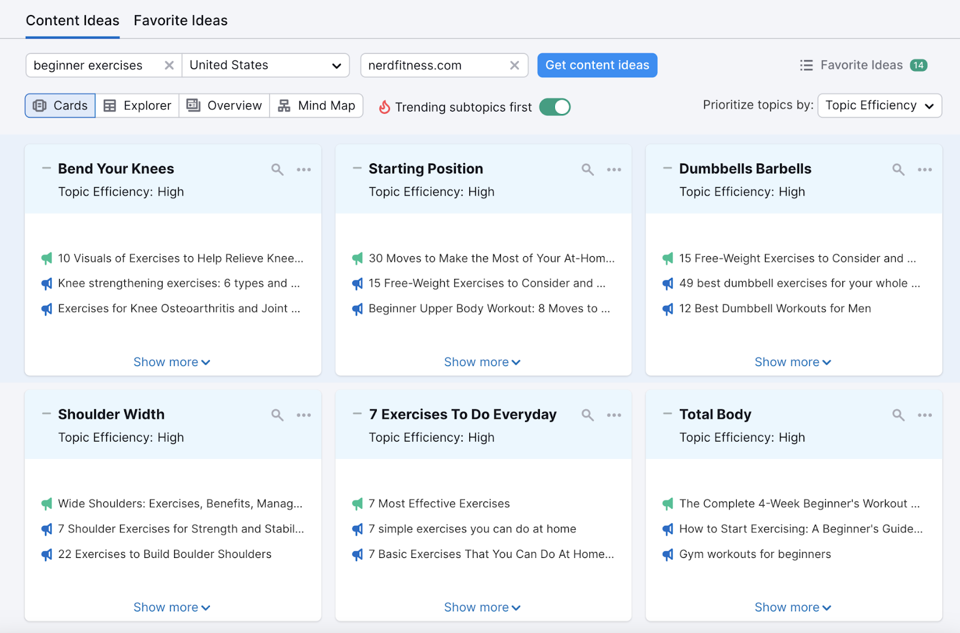Click Get content ideas button

coord(597,65)
